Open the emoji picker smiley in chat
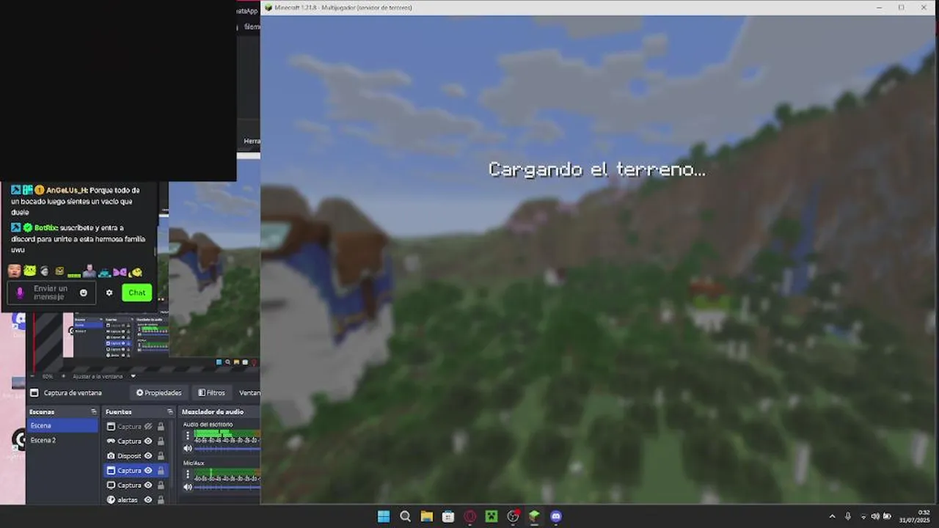Viewport: 939px width, 528px height. pyautogui.click(x=84, y=293)
